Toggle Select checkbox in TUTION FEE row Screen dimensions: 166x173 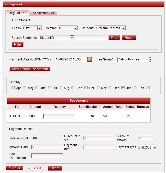point(128,116)
